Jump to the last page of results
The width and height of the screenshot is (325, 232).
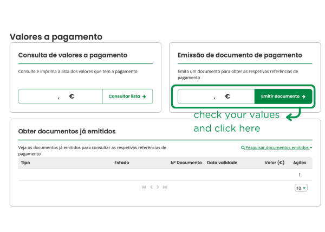(165, 187)
